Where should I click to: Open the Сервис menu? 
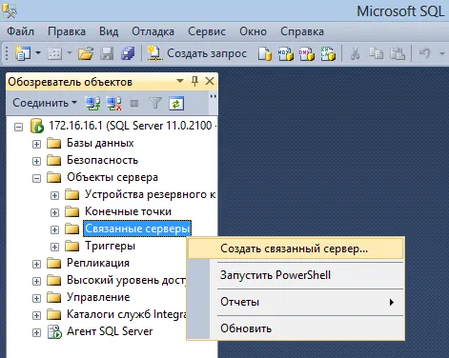207,31
